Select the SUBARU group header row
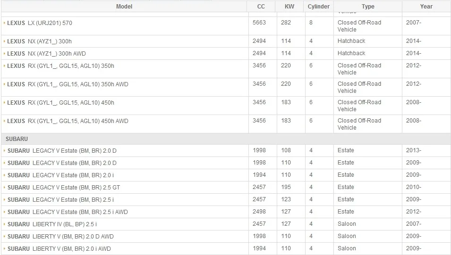 click(x=226, y=139)
